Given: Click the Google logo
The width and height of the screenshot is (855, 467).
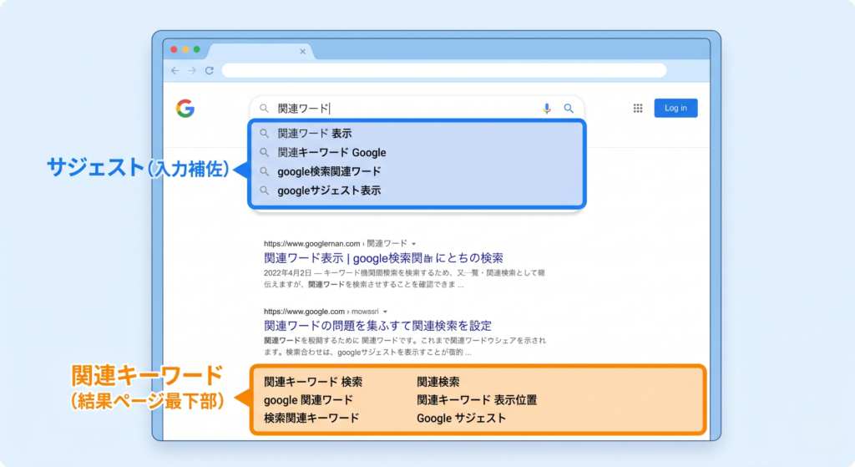Looking at the screenshot, I should [185, 109].
